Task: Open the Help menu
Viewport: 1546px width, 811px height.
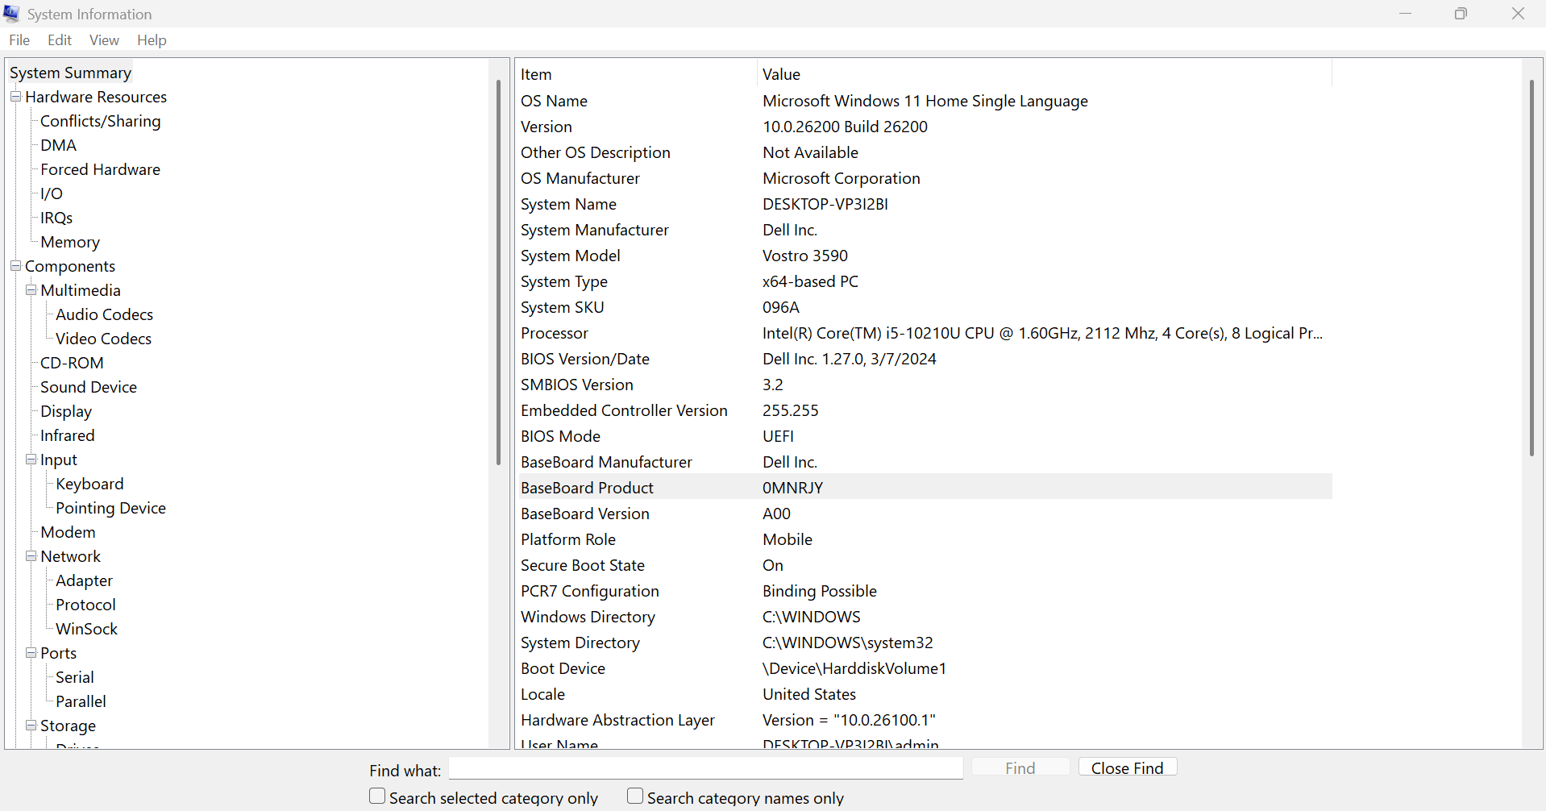Action: click(152, 40)
